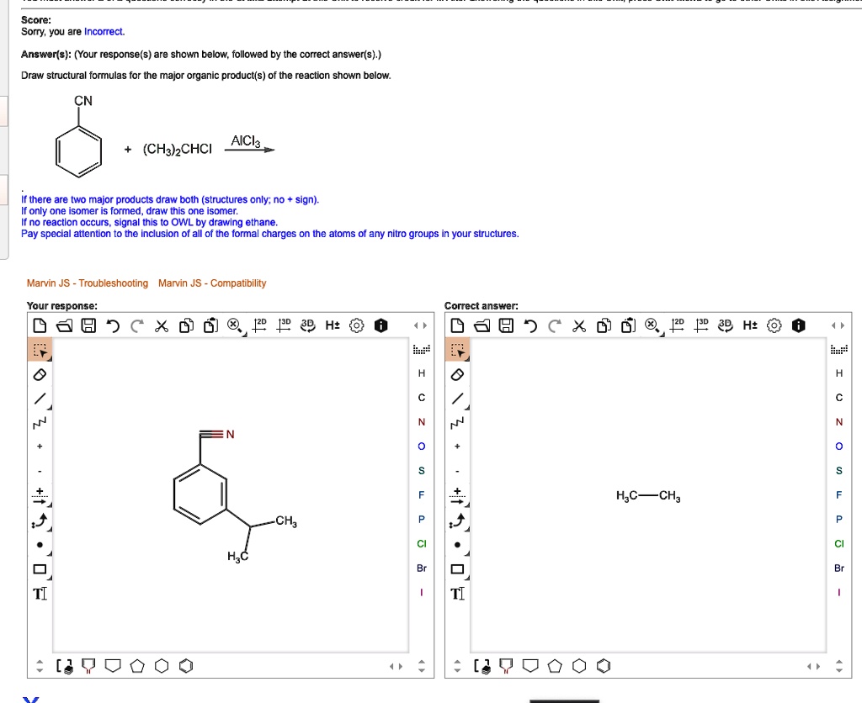Select the single bond drawing tool
The height and width of the screenshot is (703, 862).
39,398
